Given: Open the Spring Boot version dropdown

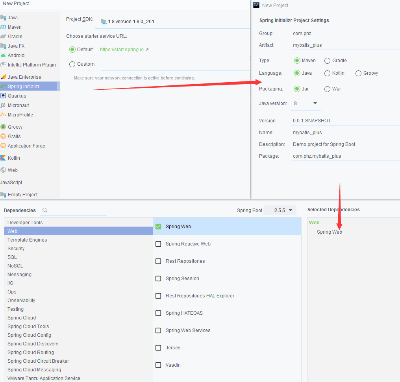Looking at the screenshot, I should click(280, 210).
